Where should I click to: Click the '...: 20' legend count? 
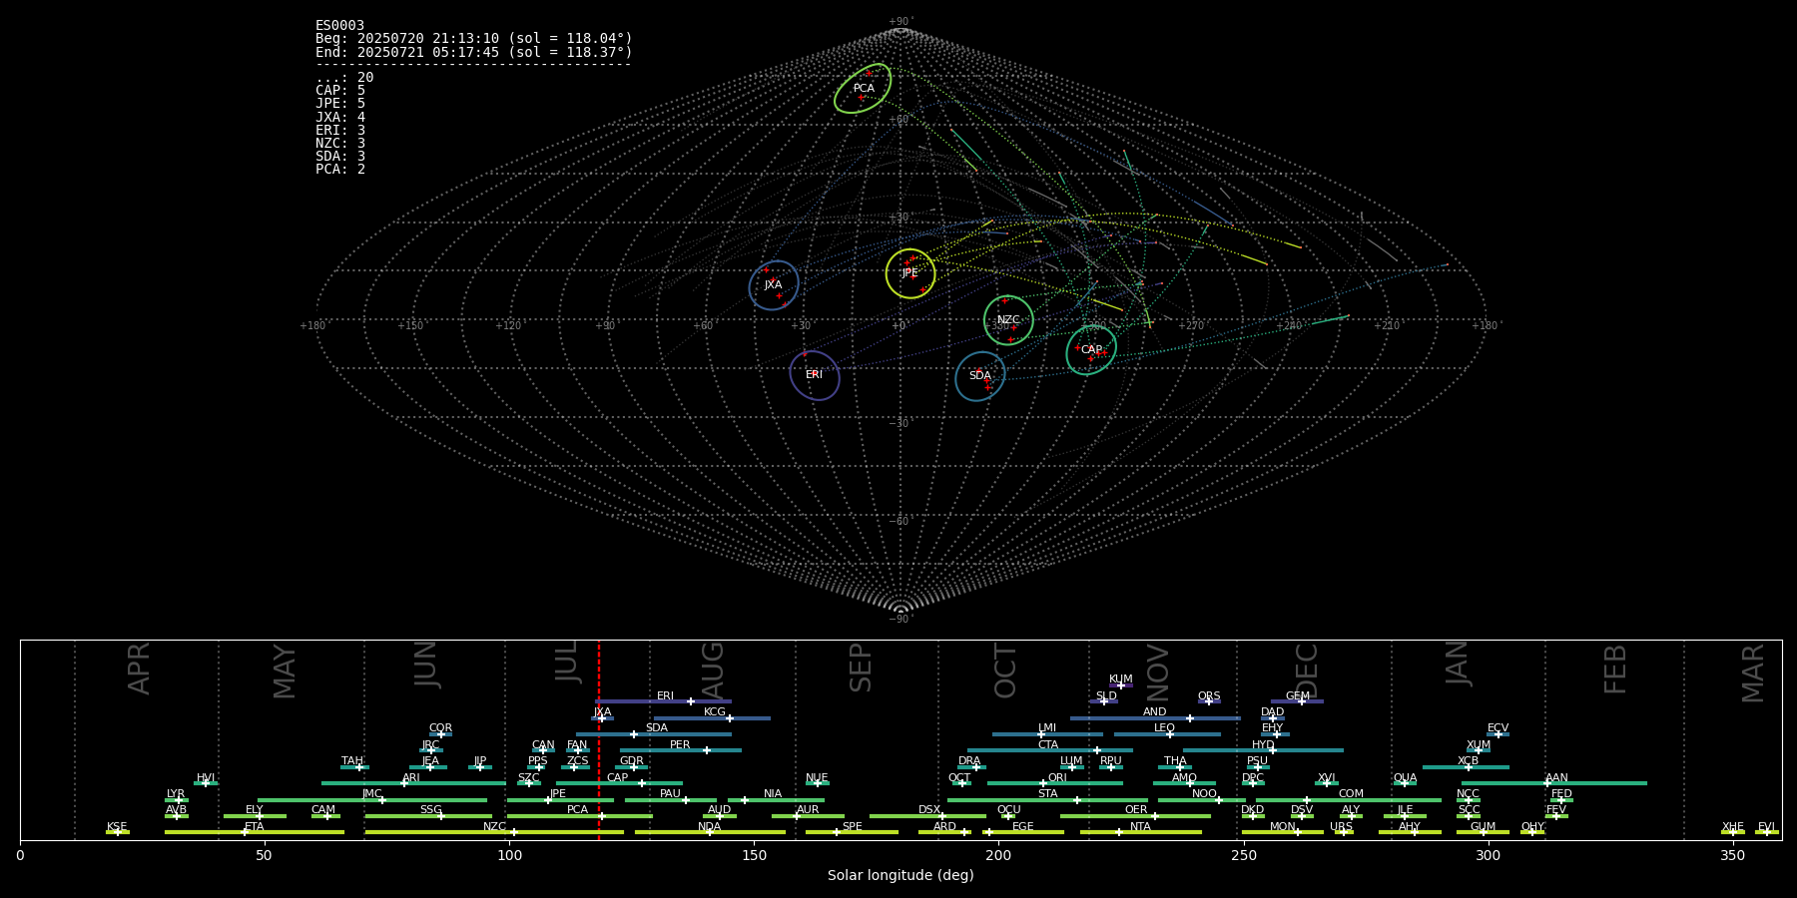click(344, 78)
